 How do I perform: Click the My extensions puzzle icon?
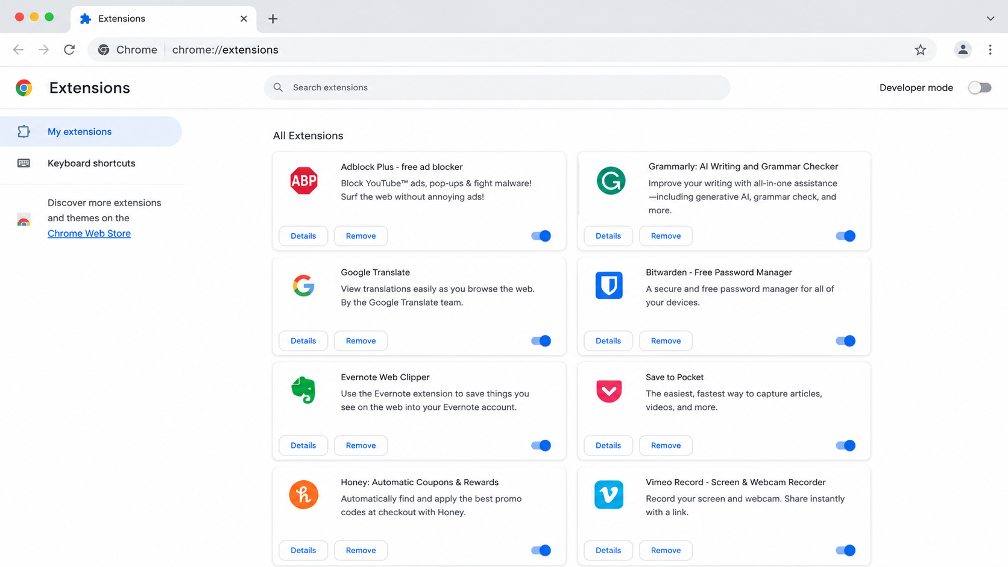pos(24,131)
